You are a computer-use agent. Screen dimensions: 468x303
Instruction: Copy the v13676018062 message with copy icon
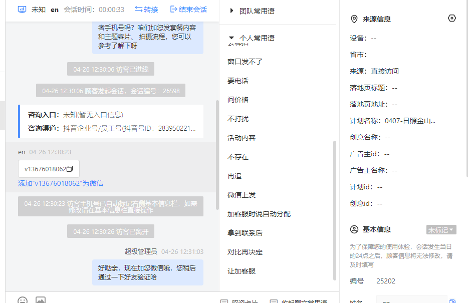[x=70, y=169]
